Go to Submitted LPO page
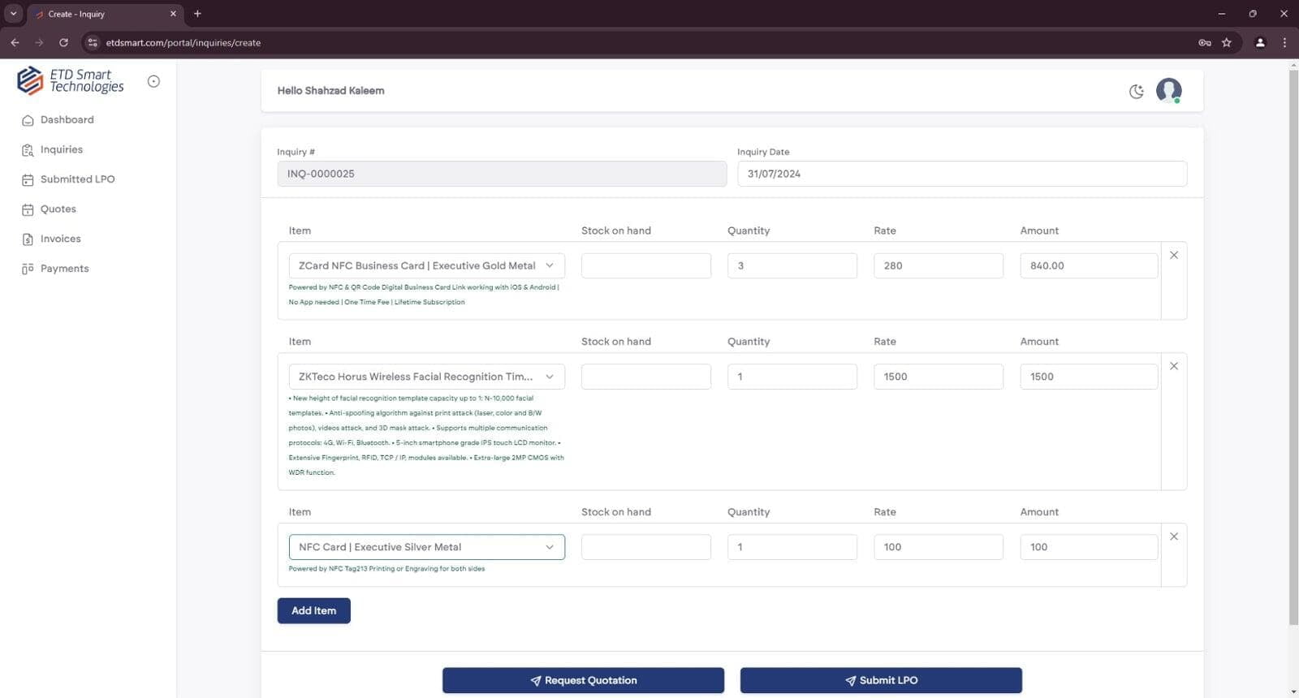Image resolution: width=1299 pixels, height=698 pixels. [68, 179]
